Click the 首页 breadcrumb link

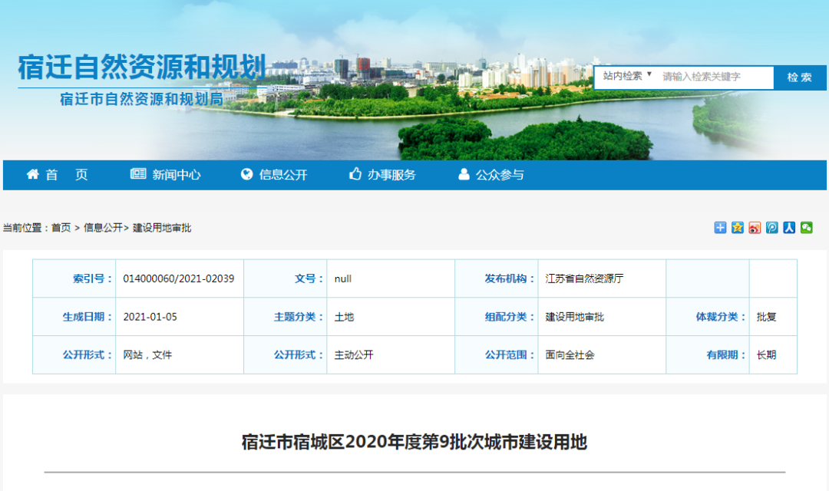61,228
